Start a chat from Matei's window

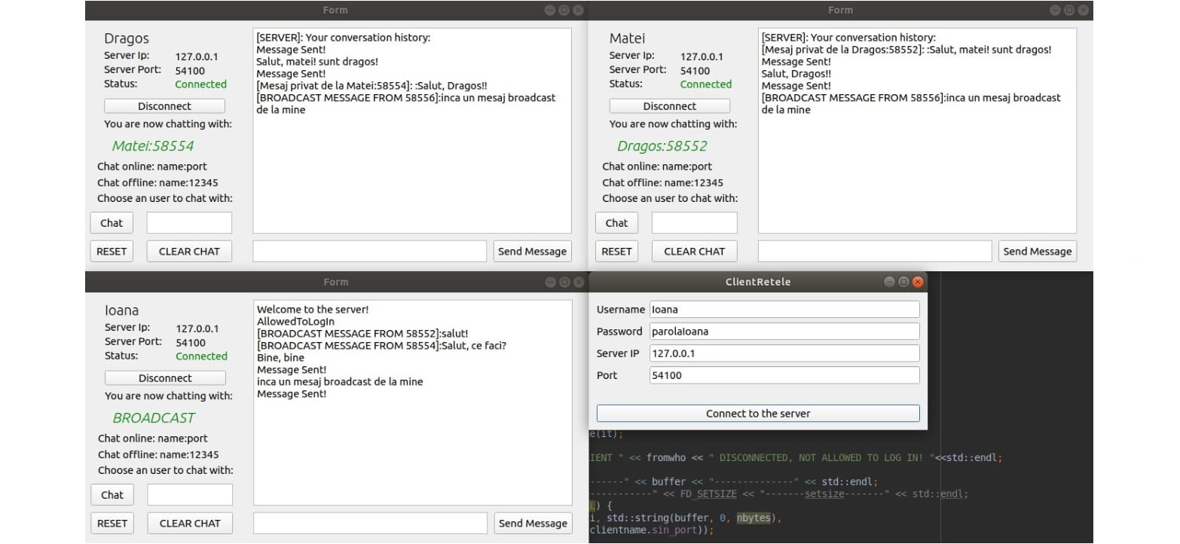[616, 222]
